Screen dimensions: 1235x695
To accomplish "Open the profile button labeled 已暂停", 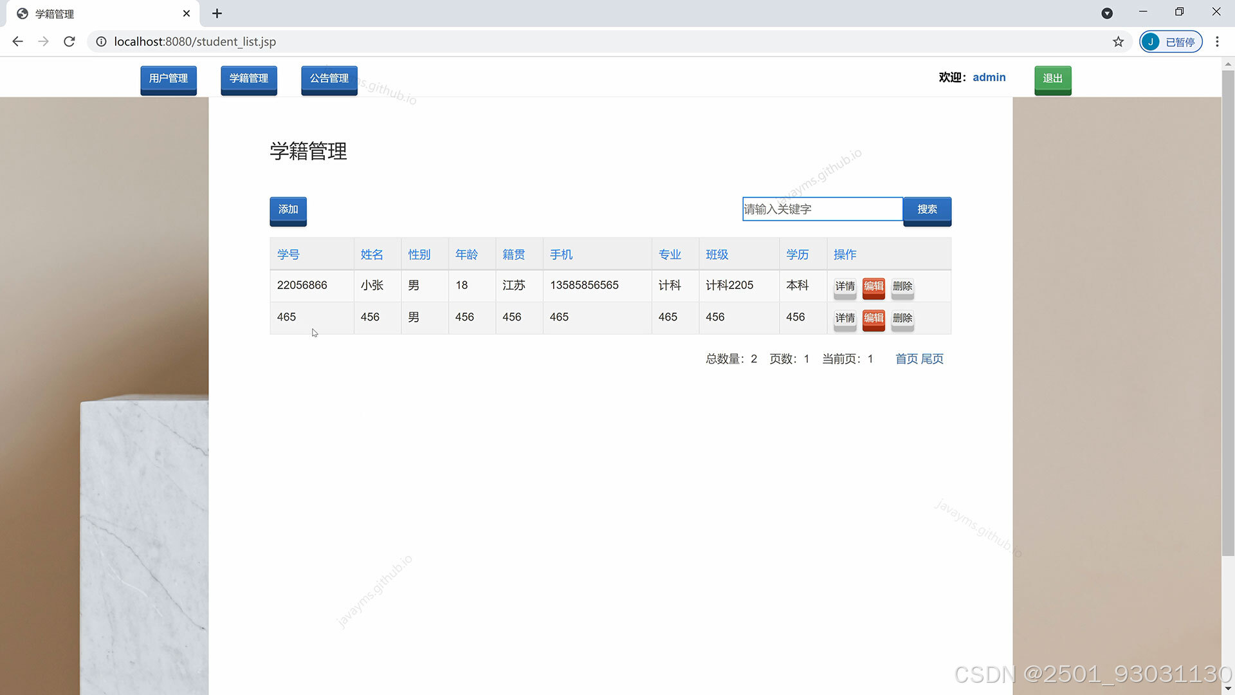I will coord(1171,41).
